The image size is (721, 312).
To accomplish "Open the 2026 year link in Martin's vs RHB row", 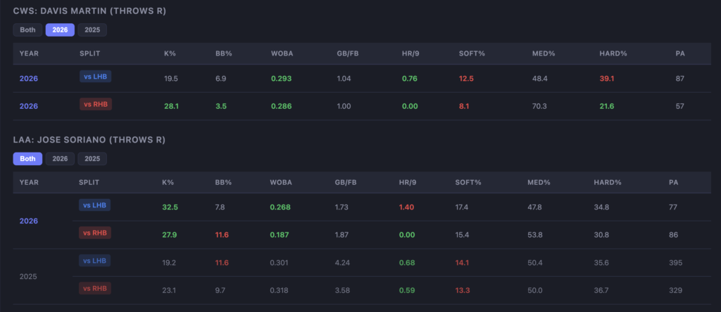I will coord(28,106).
